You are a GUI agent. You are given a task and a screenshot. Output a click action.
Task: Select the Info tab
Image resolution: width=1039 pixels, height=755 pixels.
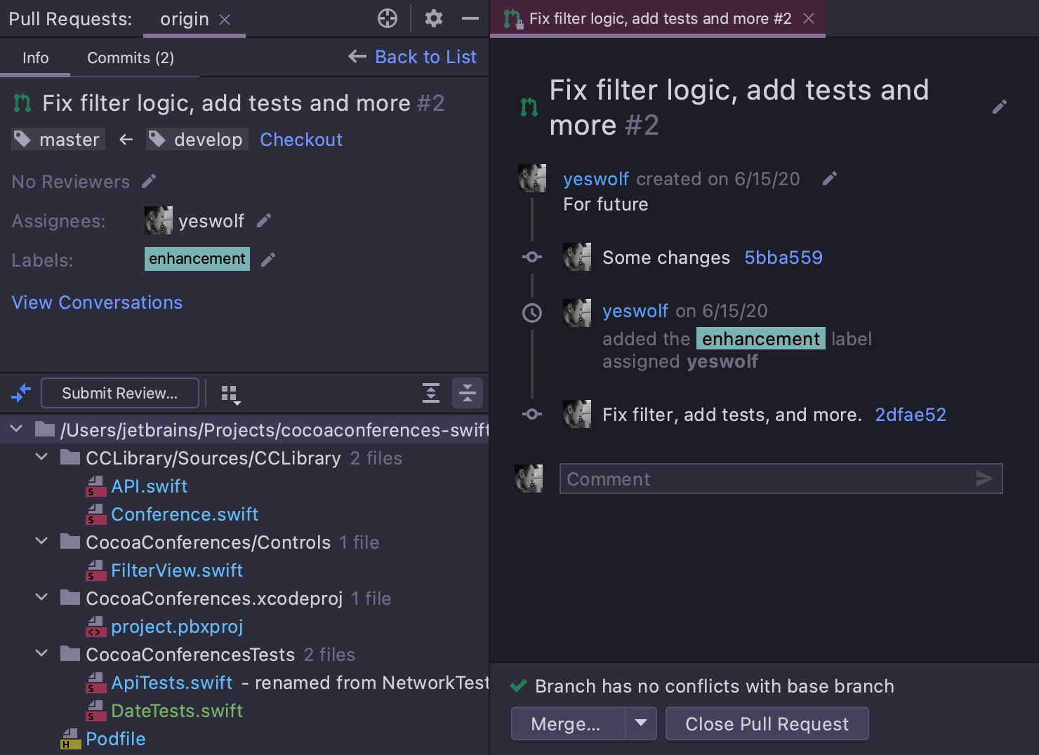click(35, 58)
